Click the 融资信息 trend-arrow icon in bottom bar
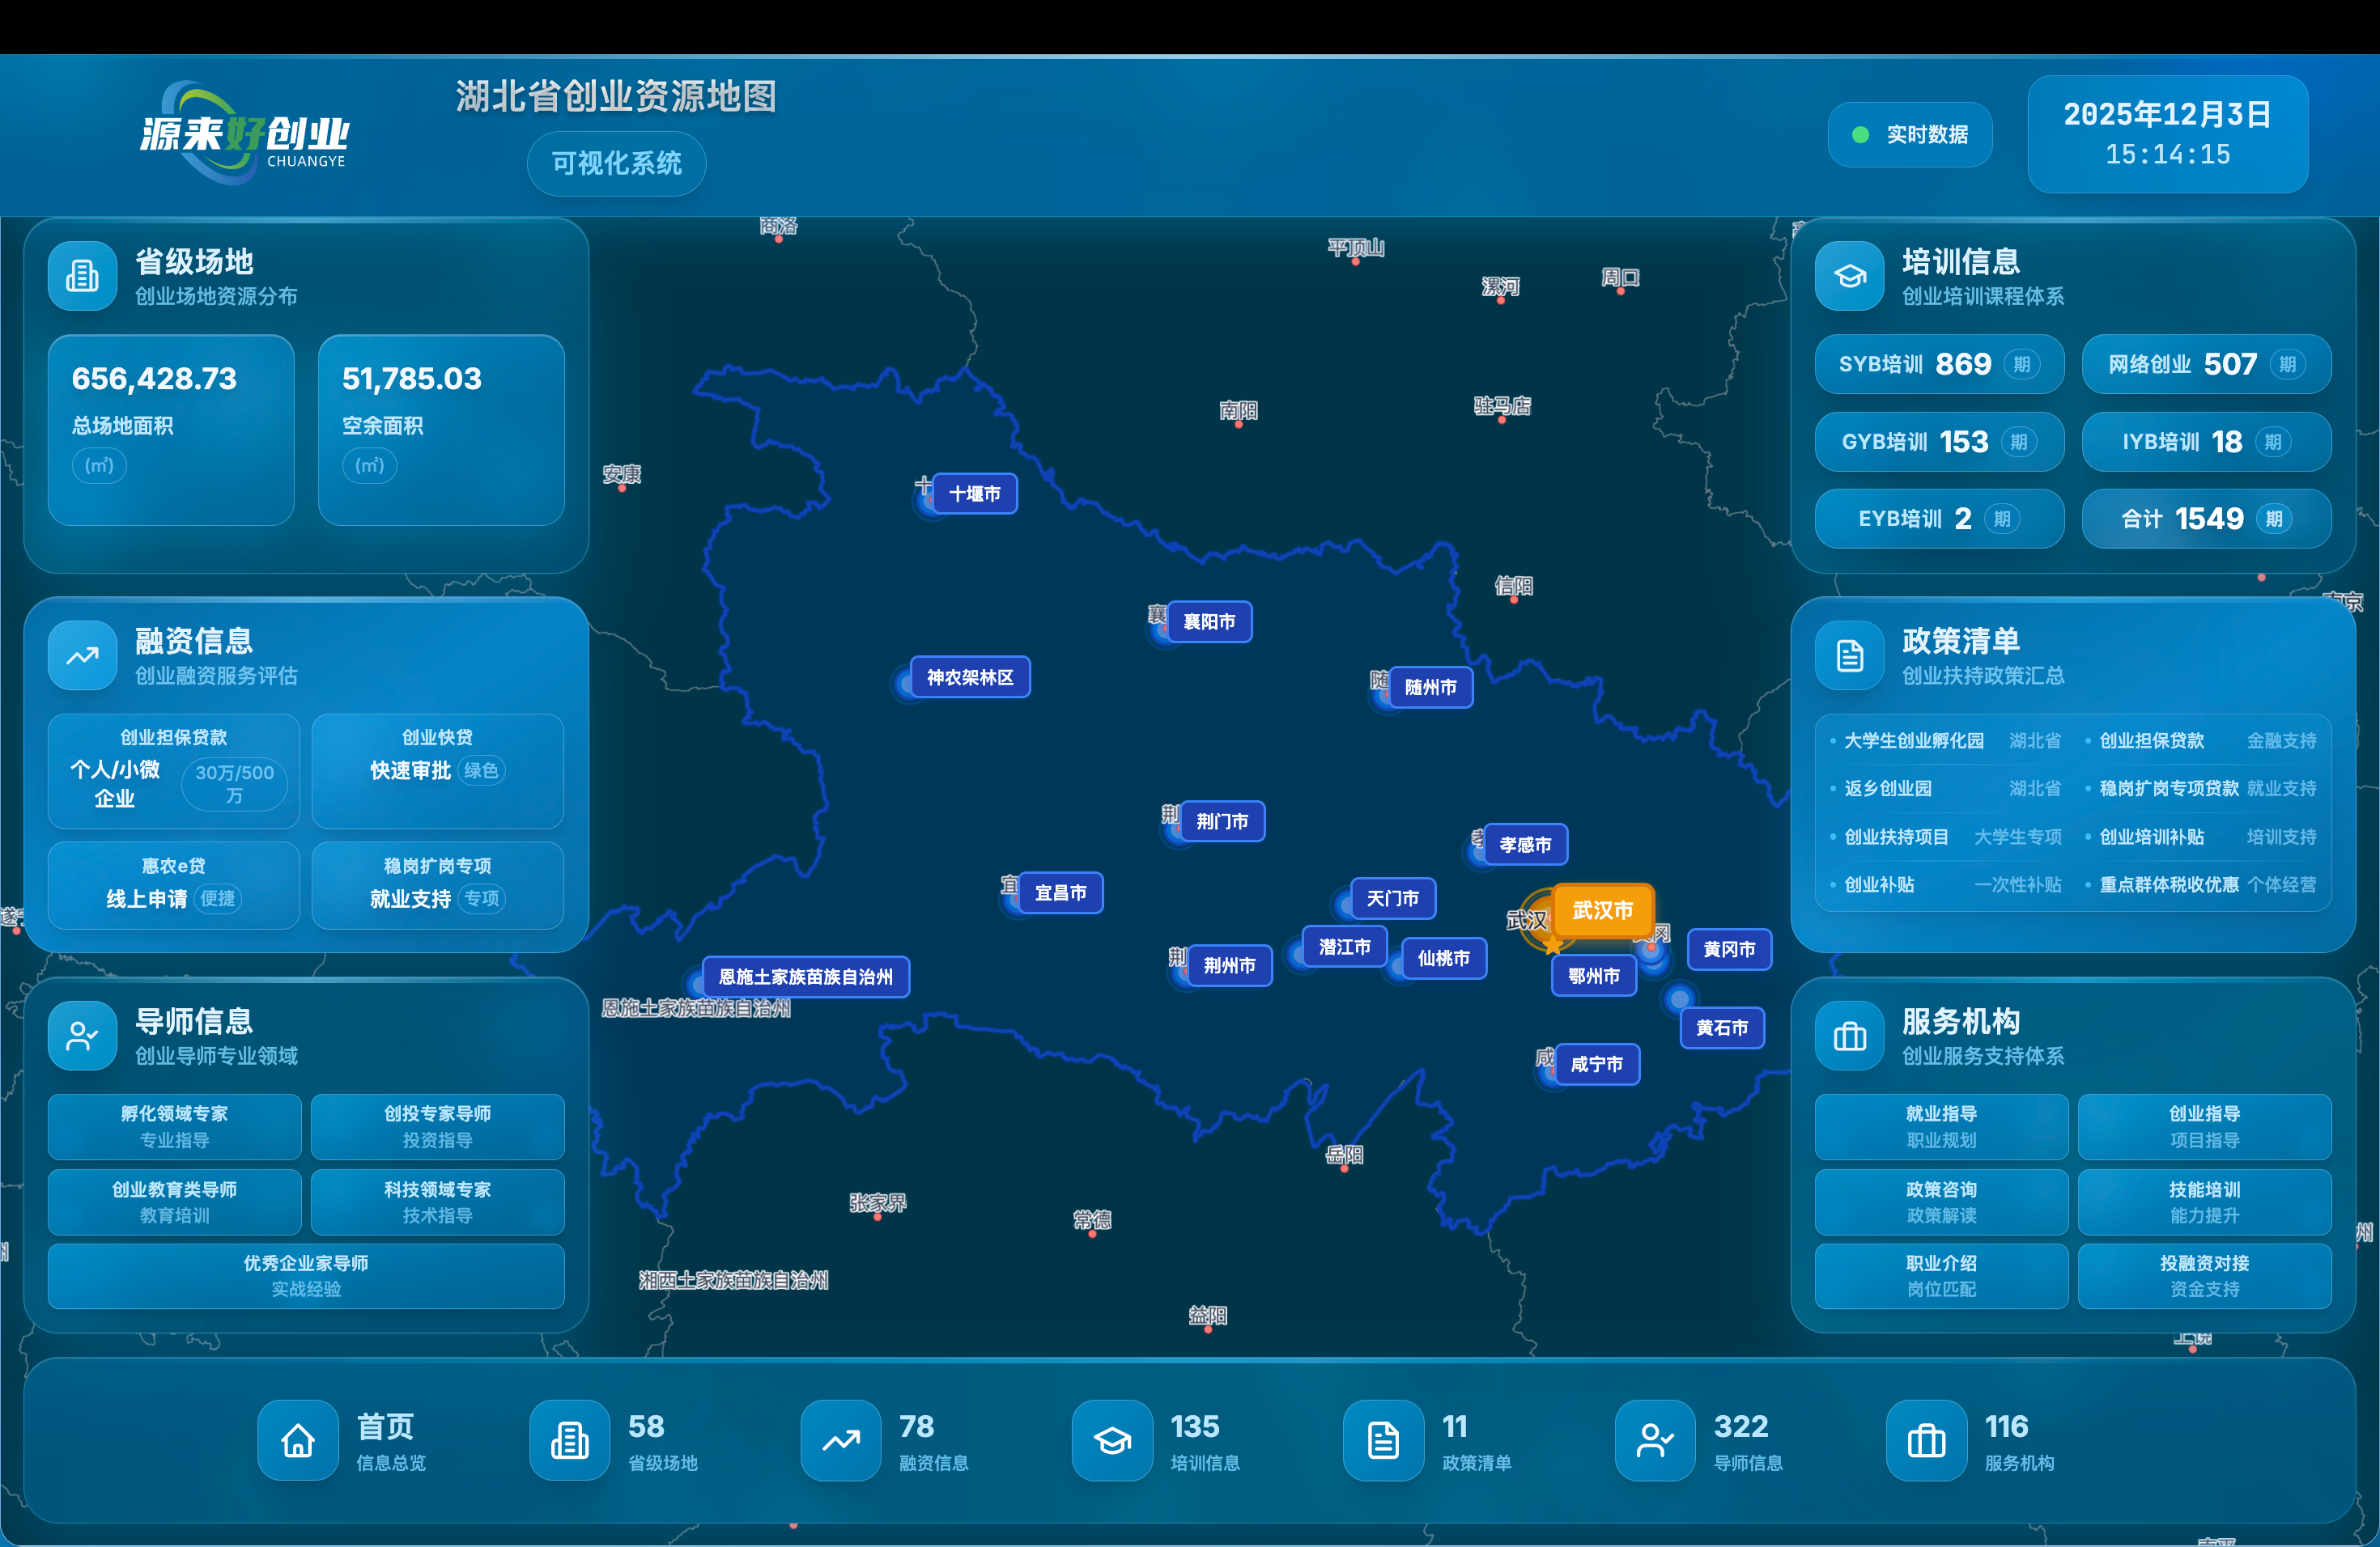This screenshot has height=1547, width=2380. click(841, 1440)
